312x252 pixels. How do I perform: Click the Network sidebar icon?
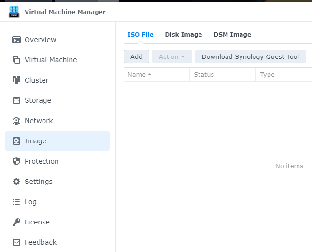click(16, 121)
